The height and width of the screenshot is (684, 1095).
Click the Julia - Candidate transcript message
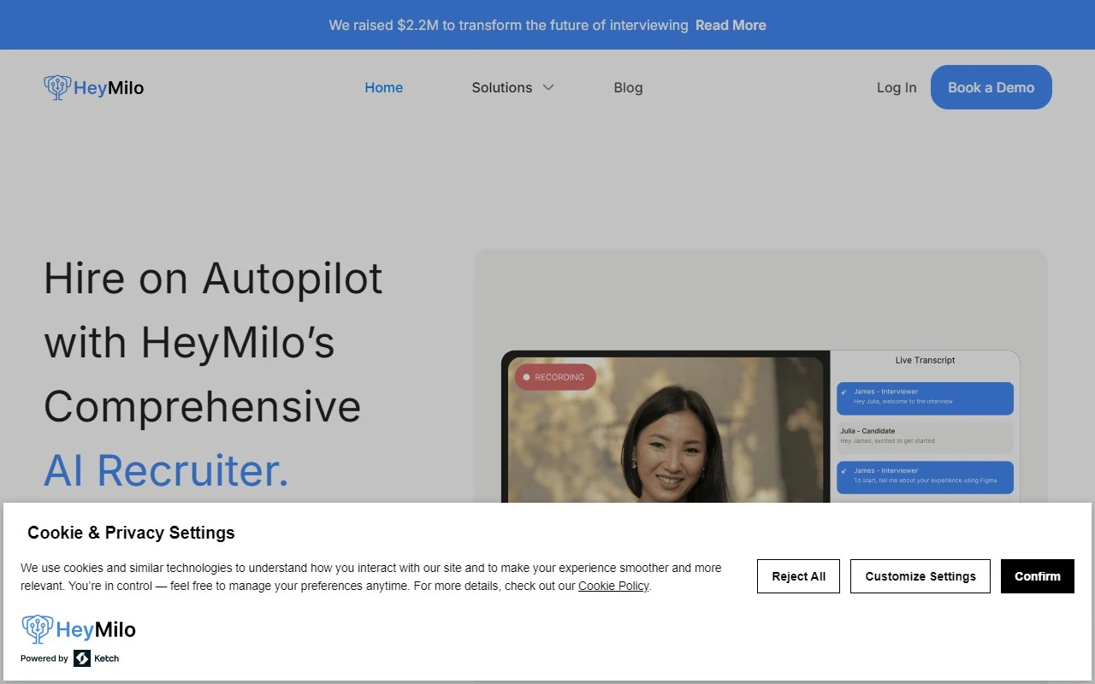925,438
